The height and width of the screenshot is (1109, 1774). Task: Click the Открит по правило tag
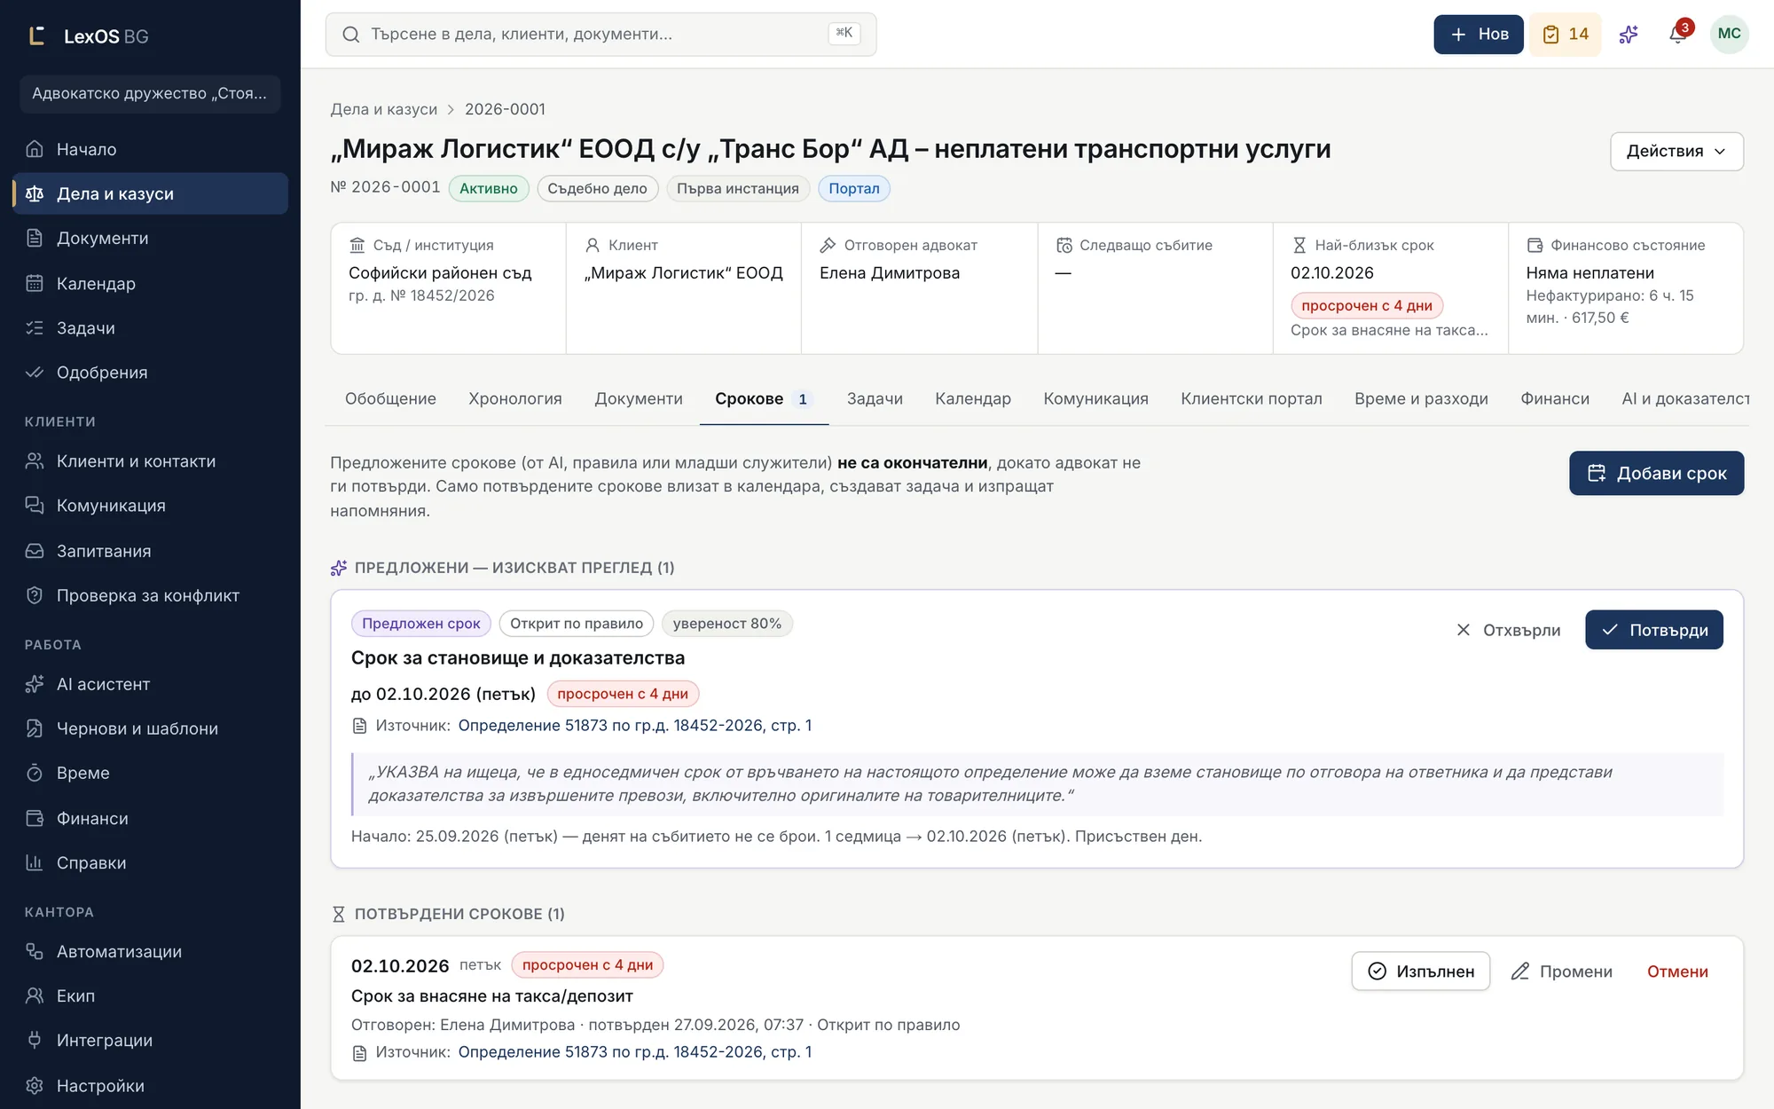[x=576, y=624]
